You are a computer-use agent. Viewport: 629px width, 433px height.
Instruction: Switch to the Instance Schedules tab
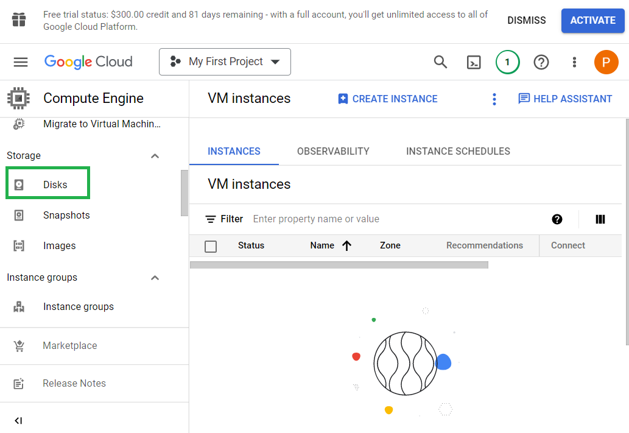point(458,151)
